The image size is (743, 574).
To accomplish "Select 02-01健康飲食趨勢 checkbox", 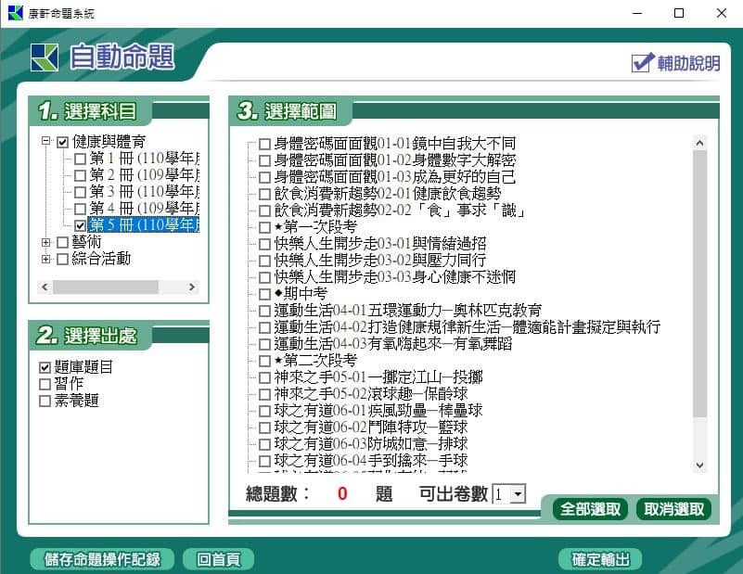I will point(265,194).
